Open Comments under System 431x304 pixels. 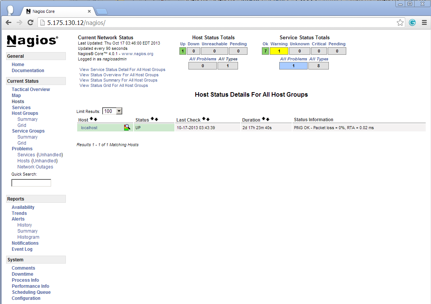23,268
